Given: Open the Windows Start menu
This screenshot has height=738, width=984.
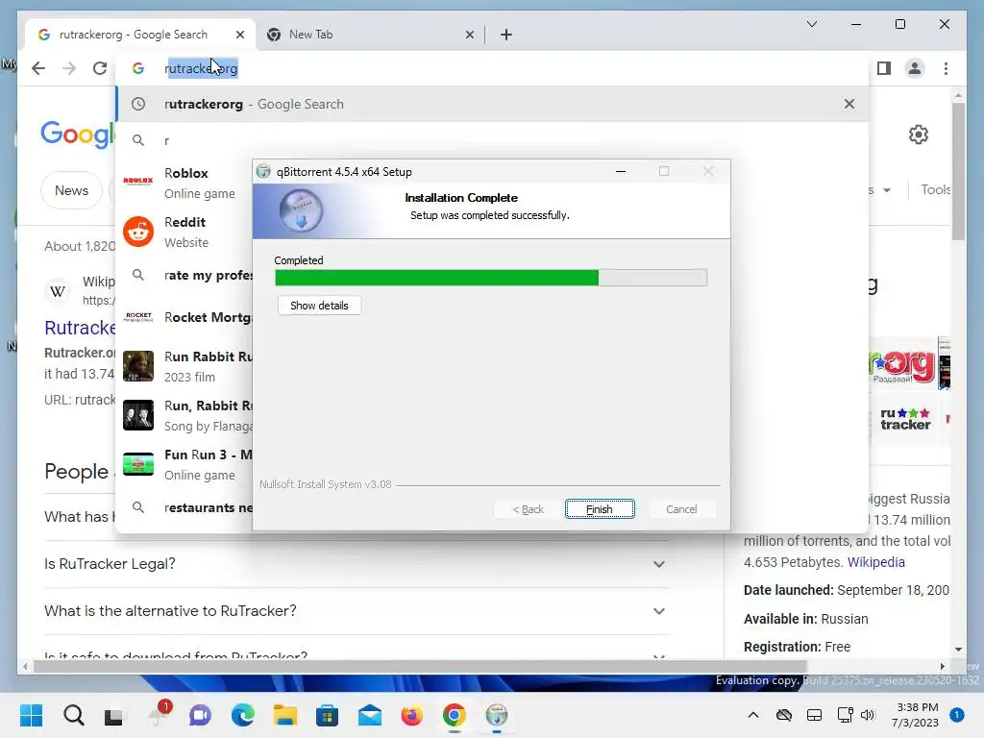Looking at the screenshot, I should coord(31,715).
